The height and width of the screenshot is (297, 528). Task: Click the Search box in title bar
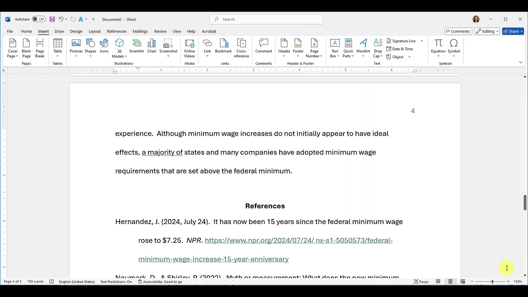pos(266,19)
